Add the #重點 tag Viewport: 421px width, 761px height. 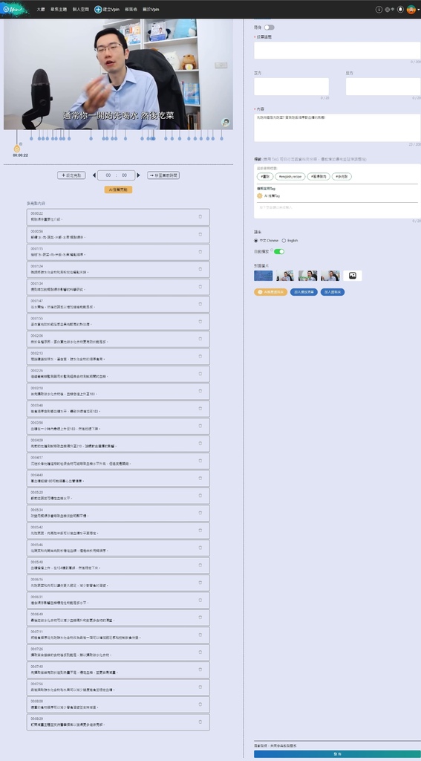tap(265, 177)
